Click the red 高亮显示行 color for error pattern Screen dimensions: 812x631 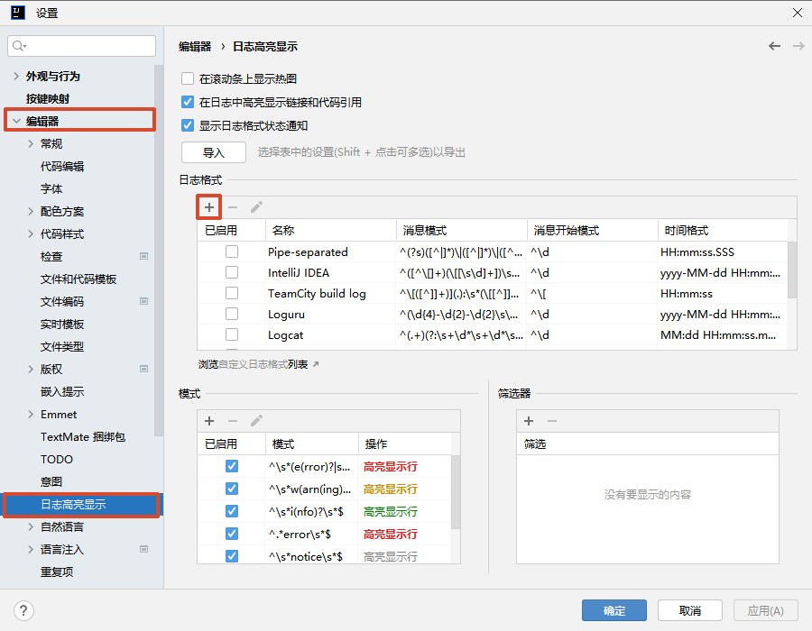pos(390,467)
